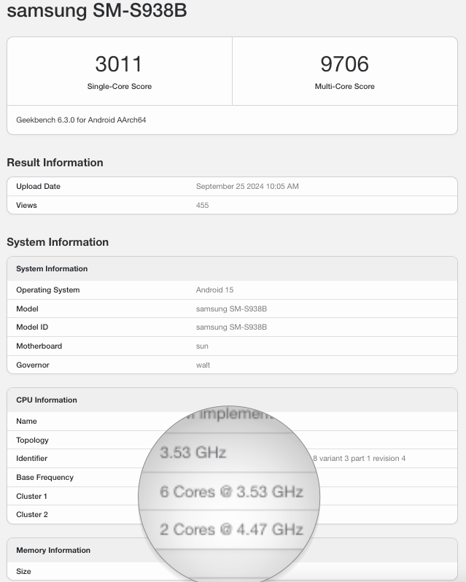This screenshot has height=582, width=466.
Task: Select the motherboard value 'sun'
Action: coord(202,346)
